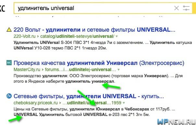Screen dimensions: 196x125
Task: Click the priceok blue round favicon
Action: [x=9, y=96]
